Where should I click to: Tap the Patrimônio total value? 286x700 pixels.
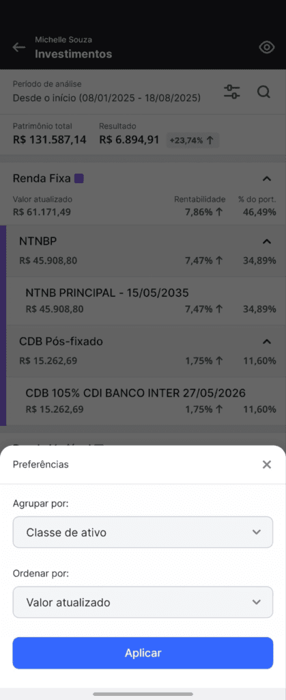(x=49, y=139)
